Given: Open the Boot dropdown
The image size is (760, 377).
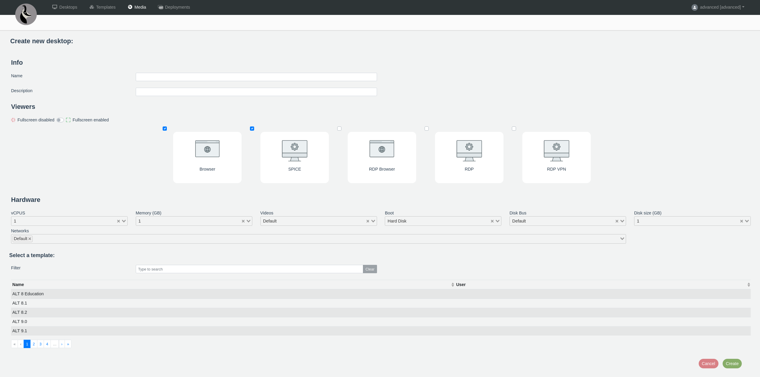Looking at the screenshot, I should click(497, 221).
